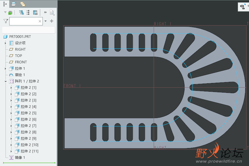The image size is (249, 166).
Task: Open the search options dropdown arrow
Action: 46,21
